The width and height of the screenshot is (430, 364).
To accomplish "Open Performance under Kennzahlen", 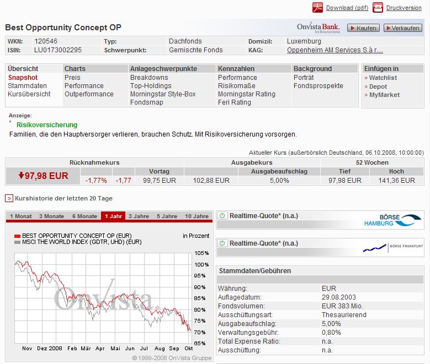I will click(x=237, y=78).
